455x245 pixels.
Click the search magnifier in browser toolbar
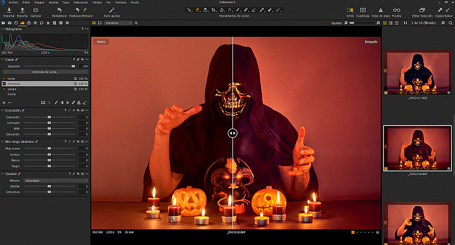450,23
